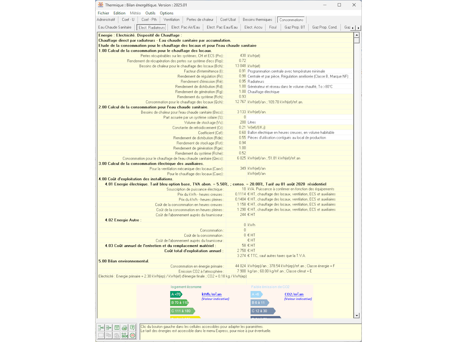Select the Elect. Pac Air/Eau sub-tab

click(185, 27)
